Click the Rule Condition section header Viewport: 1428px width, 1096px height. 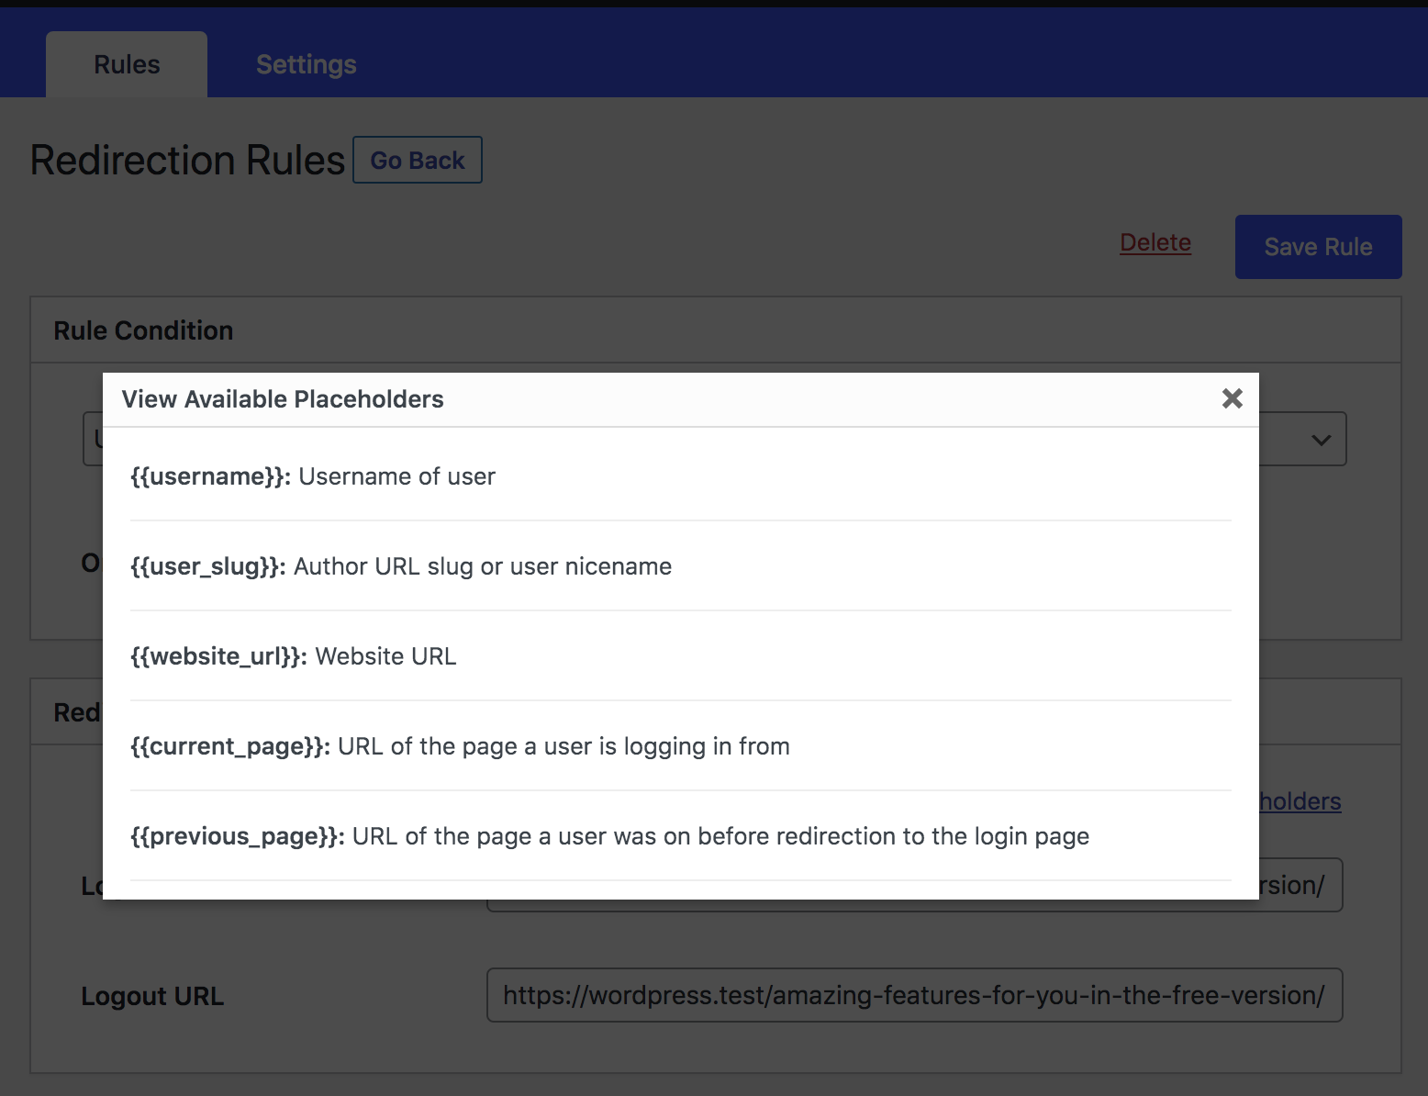coord(143,330)
